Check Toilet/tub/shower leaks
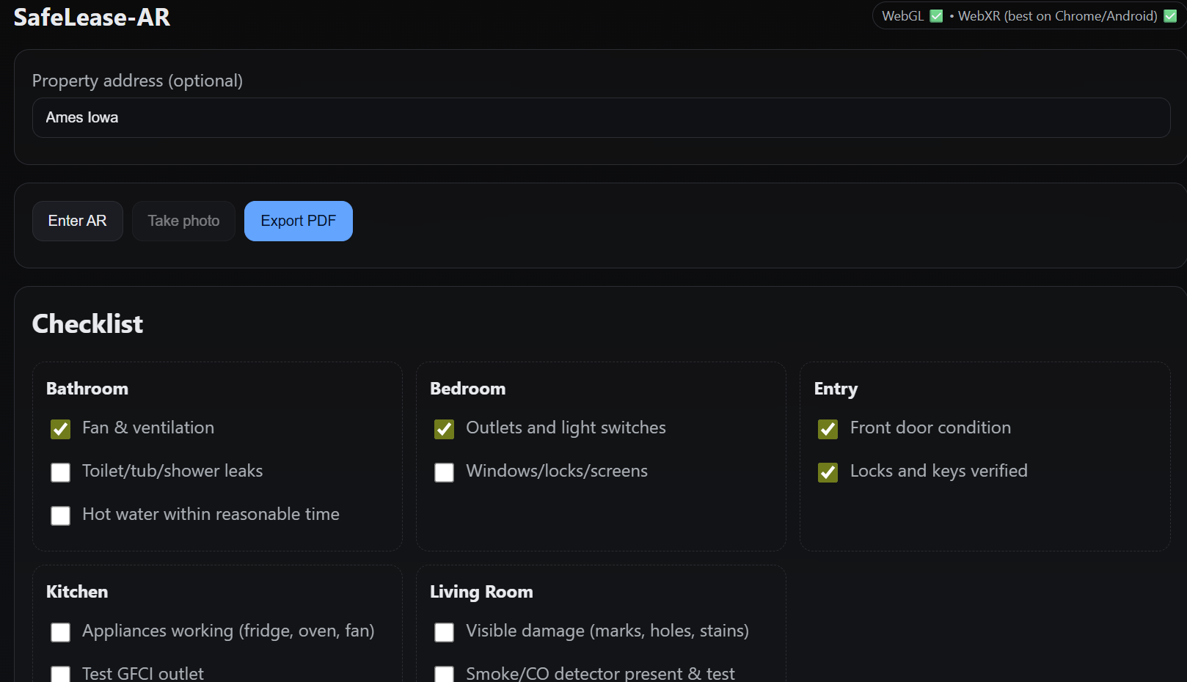1187x682 pixels. [x=60, y=472]
